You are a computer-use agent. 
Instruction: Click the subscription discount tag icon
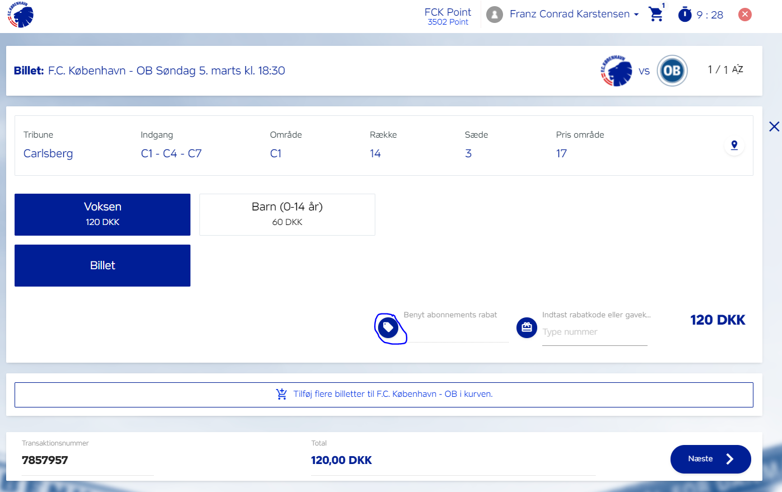pos(388,327)
